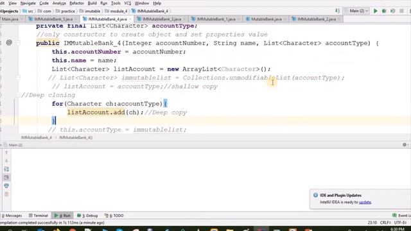Open the Refactor menu
The width and height of the screenshot is (411, 231).
(x=76, y=3)
